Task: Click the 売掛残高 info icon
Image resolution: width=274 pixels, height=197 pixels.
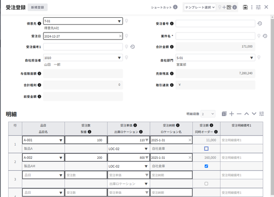Action: [172, 74]
